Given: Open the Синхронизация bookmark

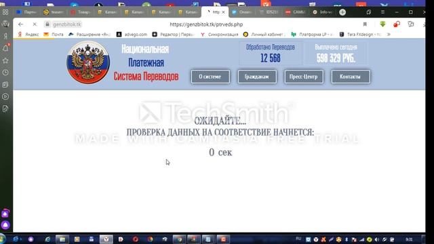Looking at the screenshot, I should coord(220,35).
